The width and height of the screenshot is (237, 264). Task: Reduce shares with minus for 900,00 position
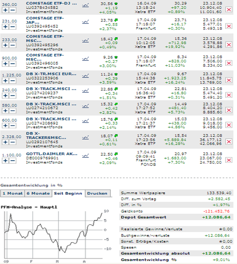coord(13,64)
